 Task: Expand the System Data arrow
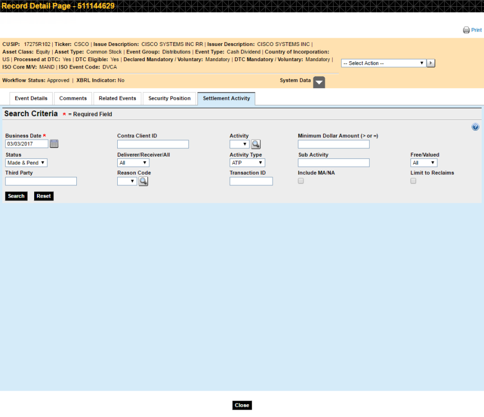click(x=319, y=82)
